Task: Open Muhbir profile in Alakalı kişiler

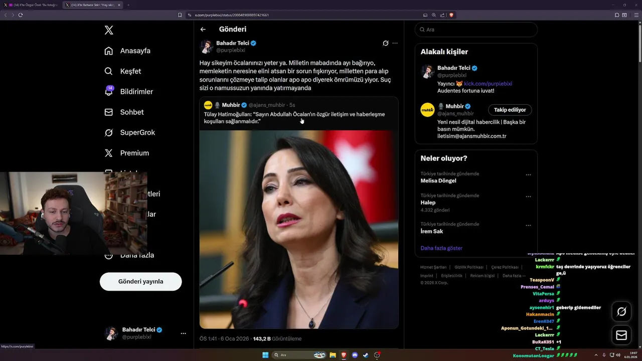Action: (x=455, y=106)
